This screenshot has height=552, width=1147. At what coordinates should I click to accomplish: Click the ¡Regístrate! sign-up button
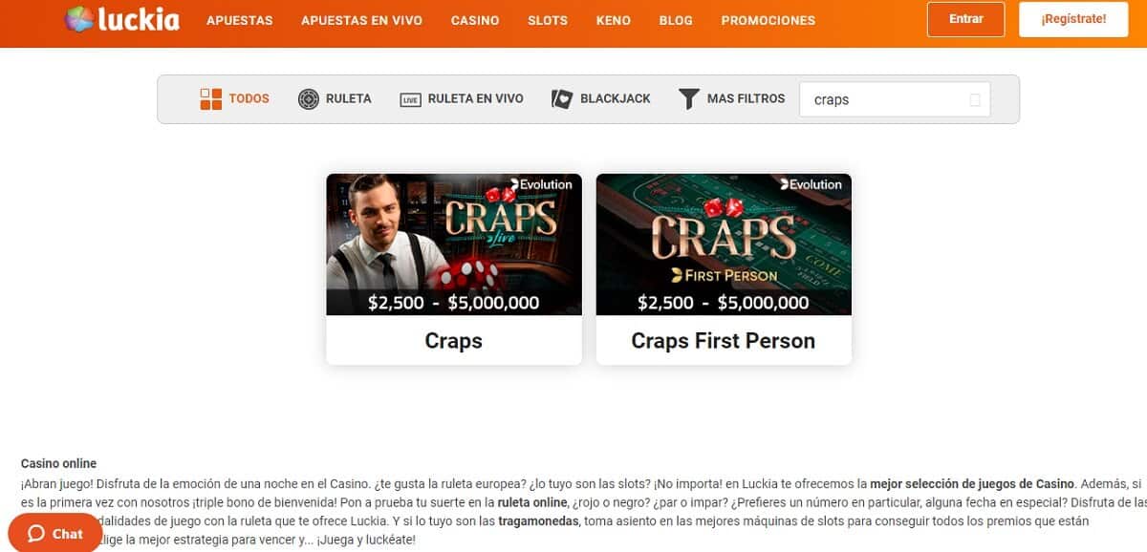tap(1074, 19)
